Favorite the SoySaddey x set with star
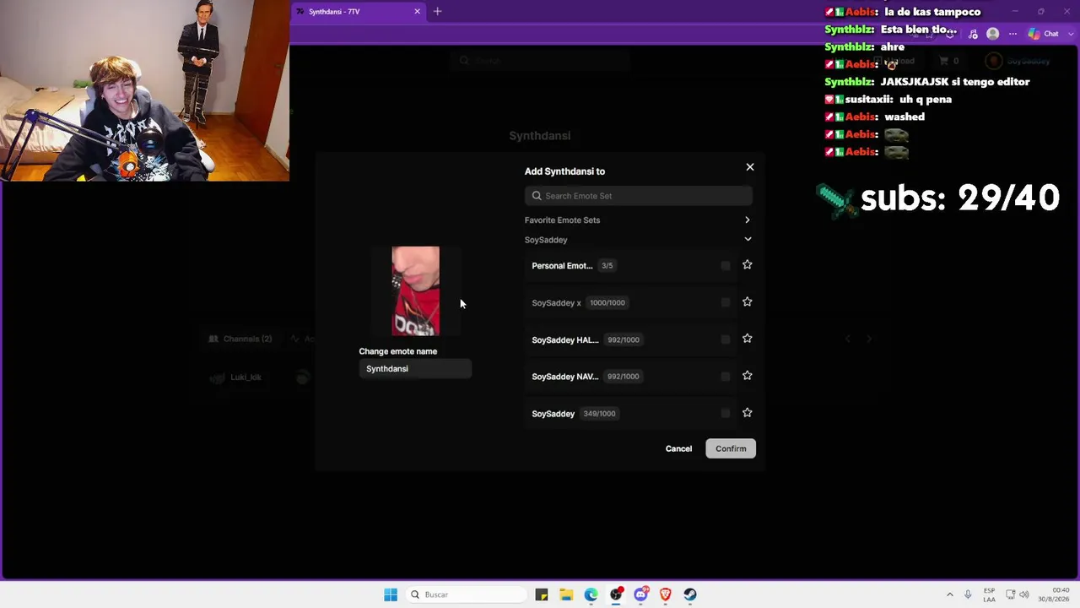Screen dimensions: 1080x608 click(748, 302)
